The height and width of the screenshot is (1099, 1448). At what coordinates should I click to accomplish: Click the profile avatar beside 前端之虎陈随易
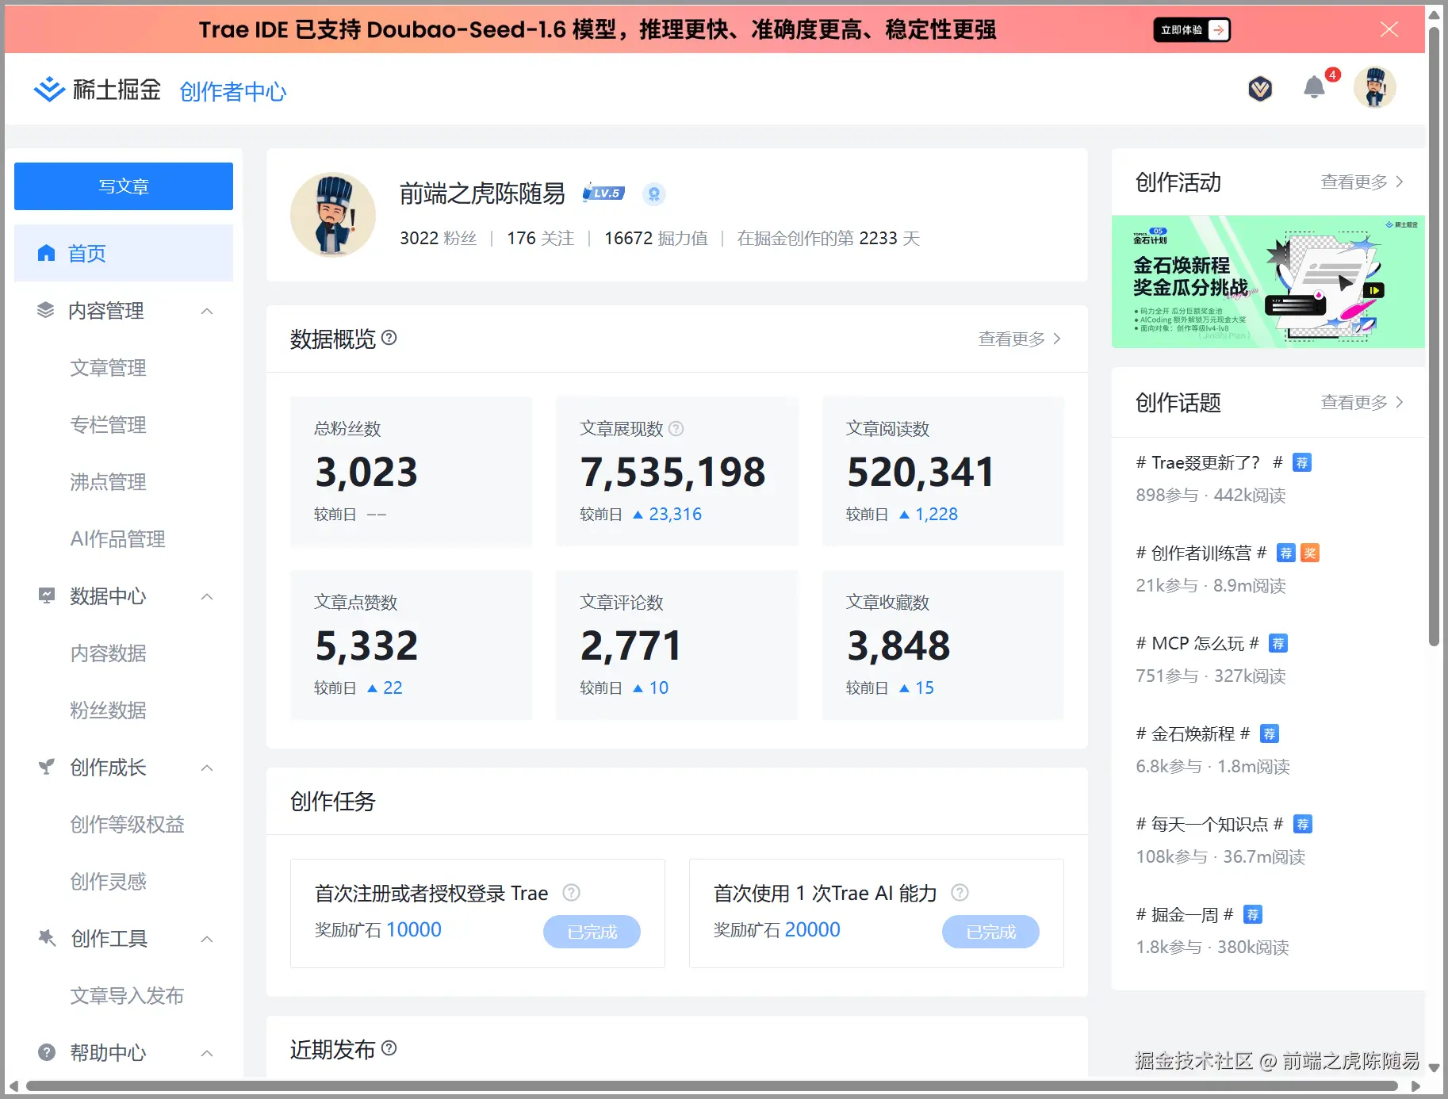(333, 215)
